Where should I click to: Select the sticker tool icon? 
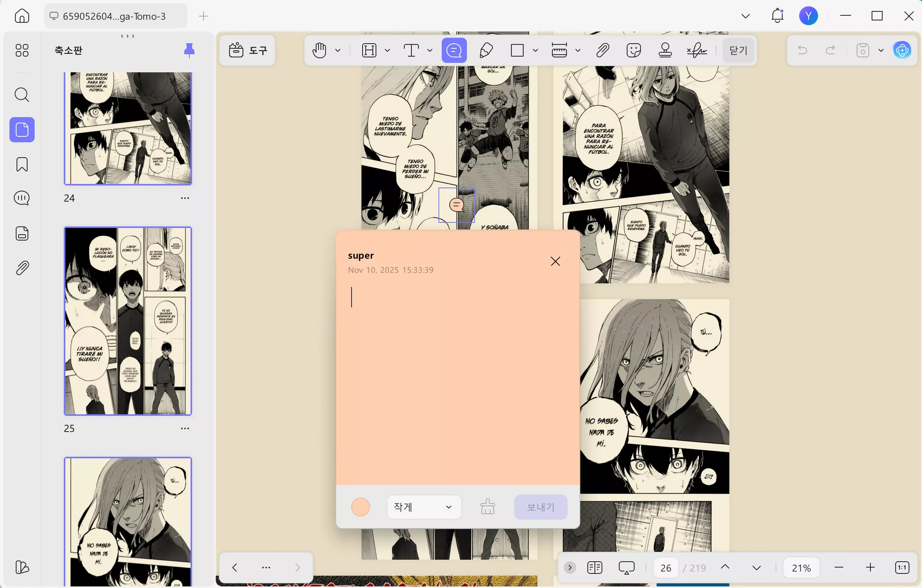[x=634, y=50]
